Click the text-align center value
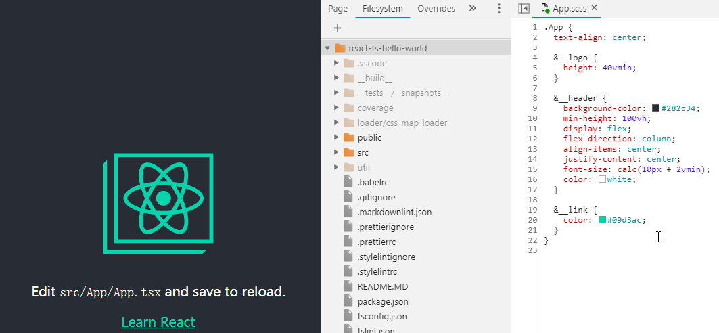Viewport: 719px width, 333px height. 627,37
